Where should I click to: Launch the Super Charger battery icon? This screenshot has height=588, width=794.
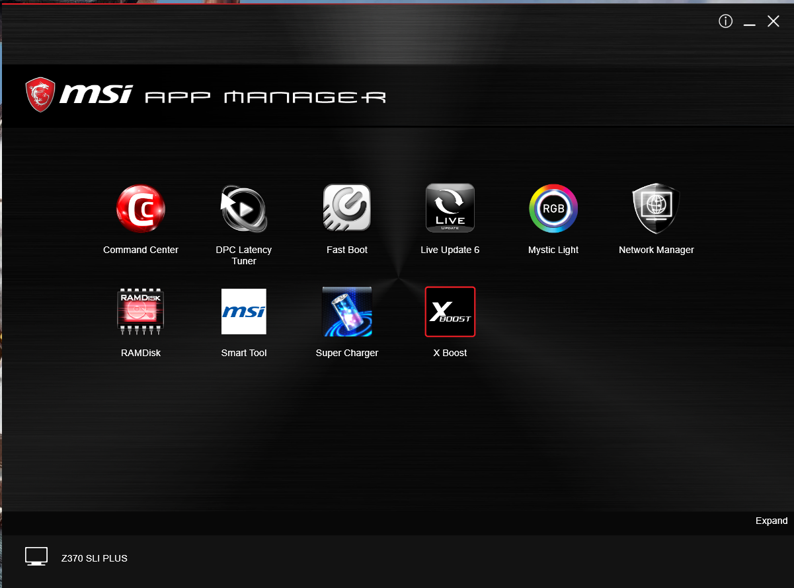347,311
